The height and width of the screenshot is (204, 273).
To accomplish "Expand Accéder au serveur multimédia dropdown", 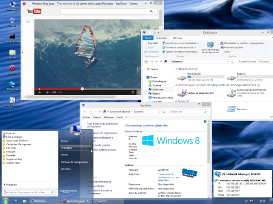I will (197, 43).
